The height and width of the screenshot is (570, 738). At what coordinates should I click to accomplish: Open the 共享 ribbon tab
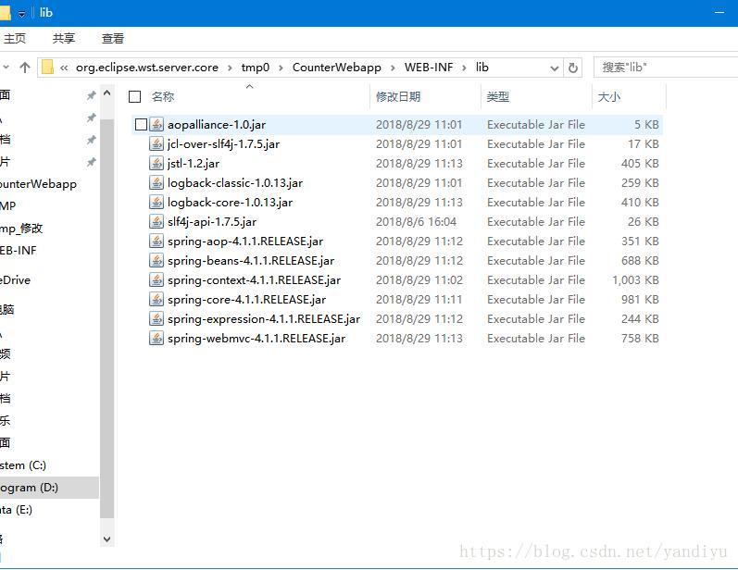pyautogui.click(x=64, y=39)
